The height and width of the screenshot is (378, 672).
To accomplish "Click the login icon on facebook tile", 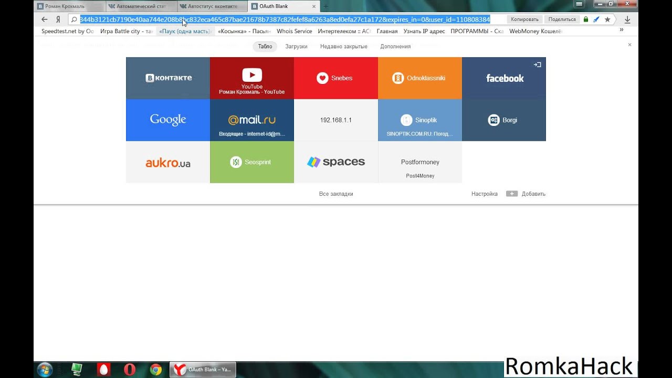I will pos(537,65).
